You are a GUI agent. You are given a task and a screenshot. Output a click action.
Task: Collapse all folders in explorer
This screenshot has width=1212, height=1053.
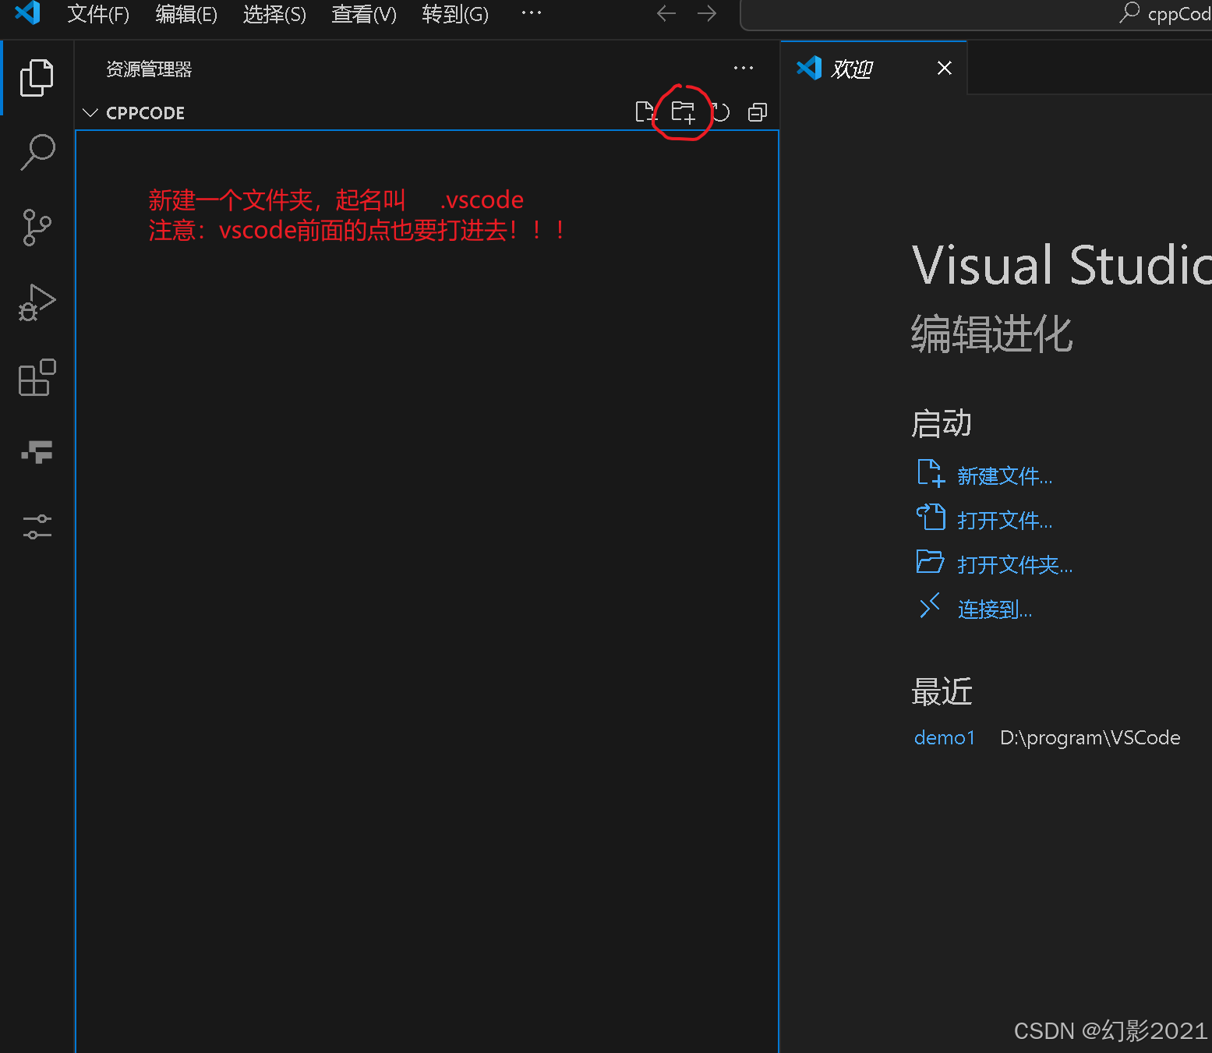[758, 112]
